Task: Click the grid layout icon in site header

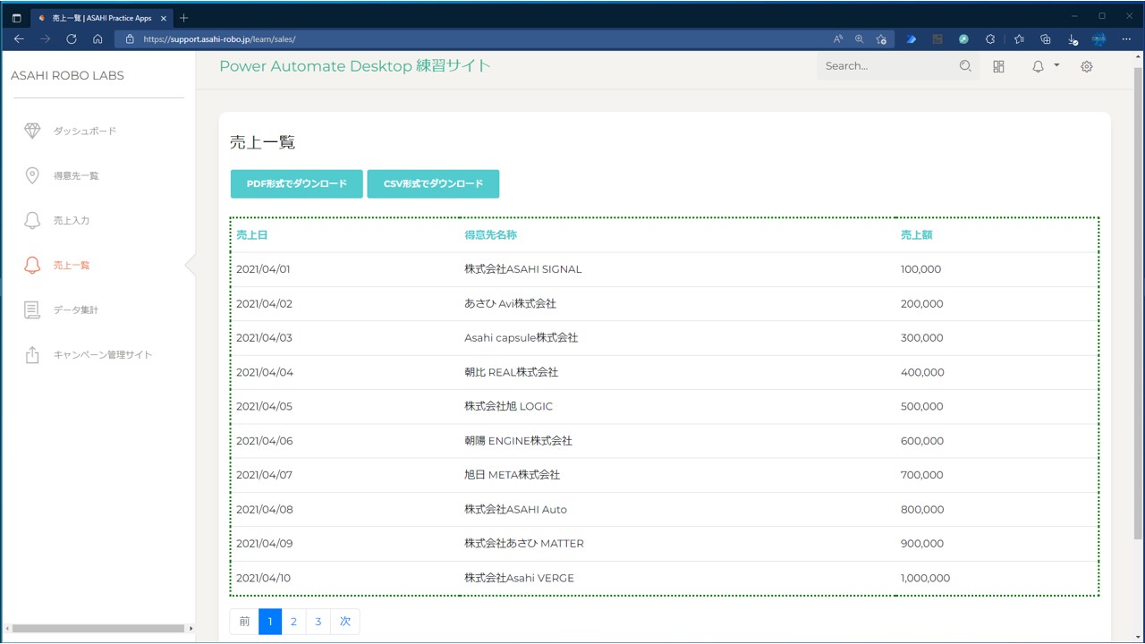Action: [x=999, y=66]
